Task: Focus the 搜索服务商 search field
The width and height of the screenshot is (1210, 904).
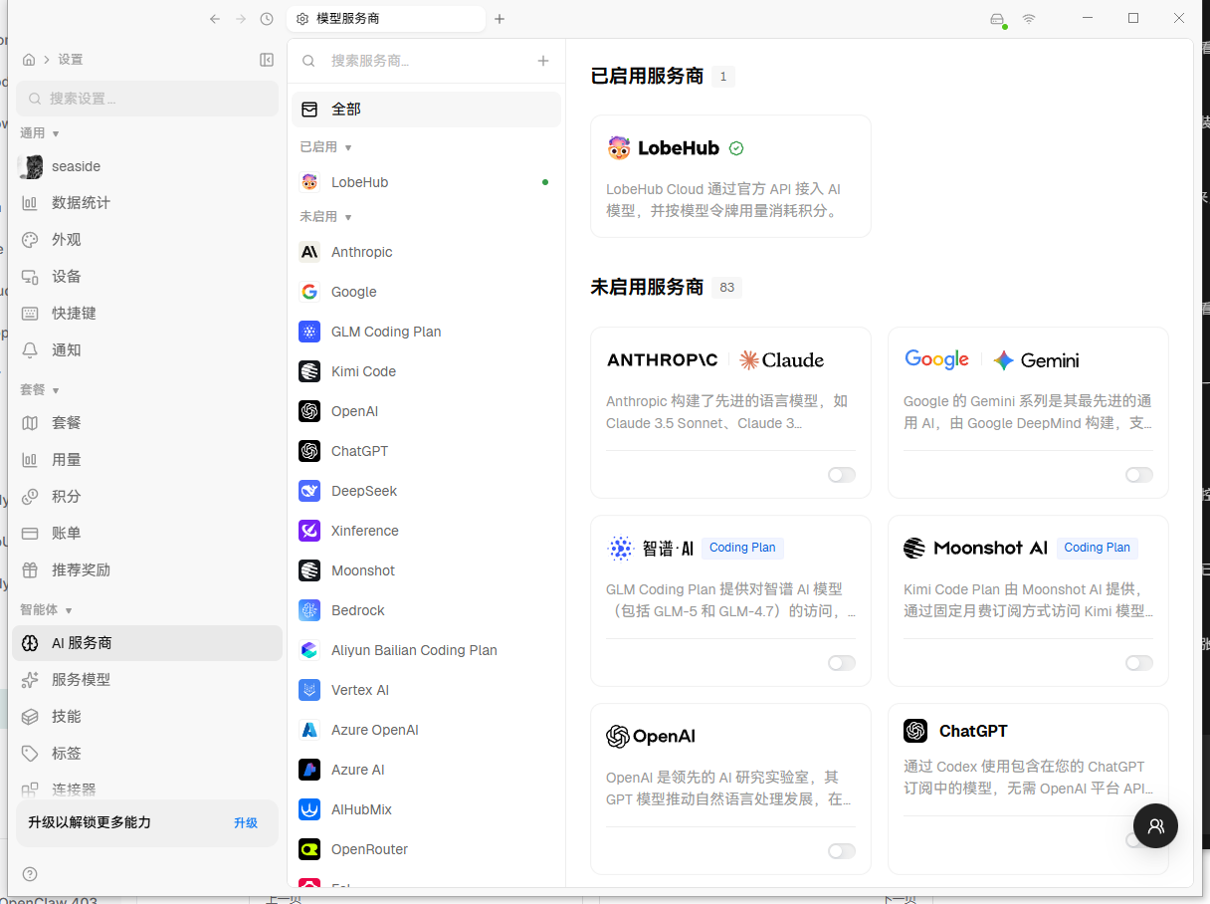Action: pyautogui.click(x=426, y=61)
